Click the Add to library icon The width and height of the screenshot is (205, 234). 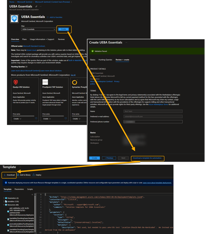tap(18, 175)
